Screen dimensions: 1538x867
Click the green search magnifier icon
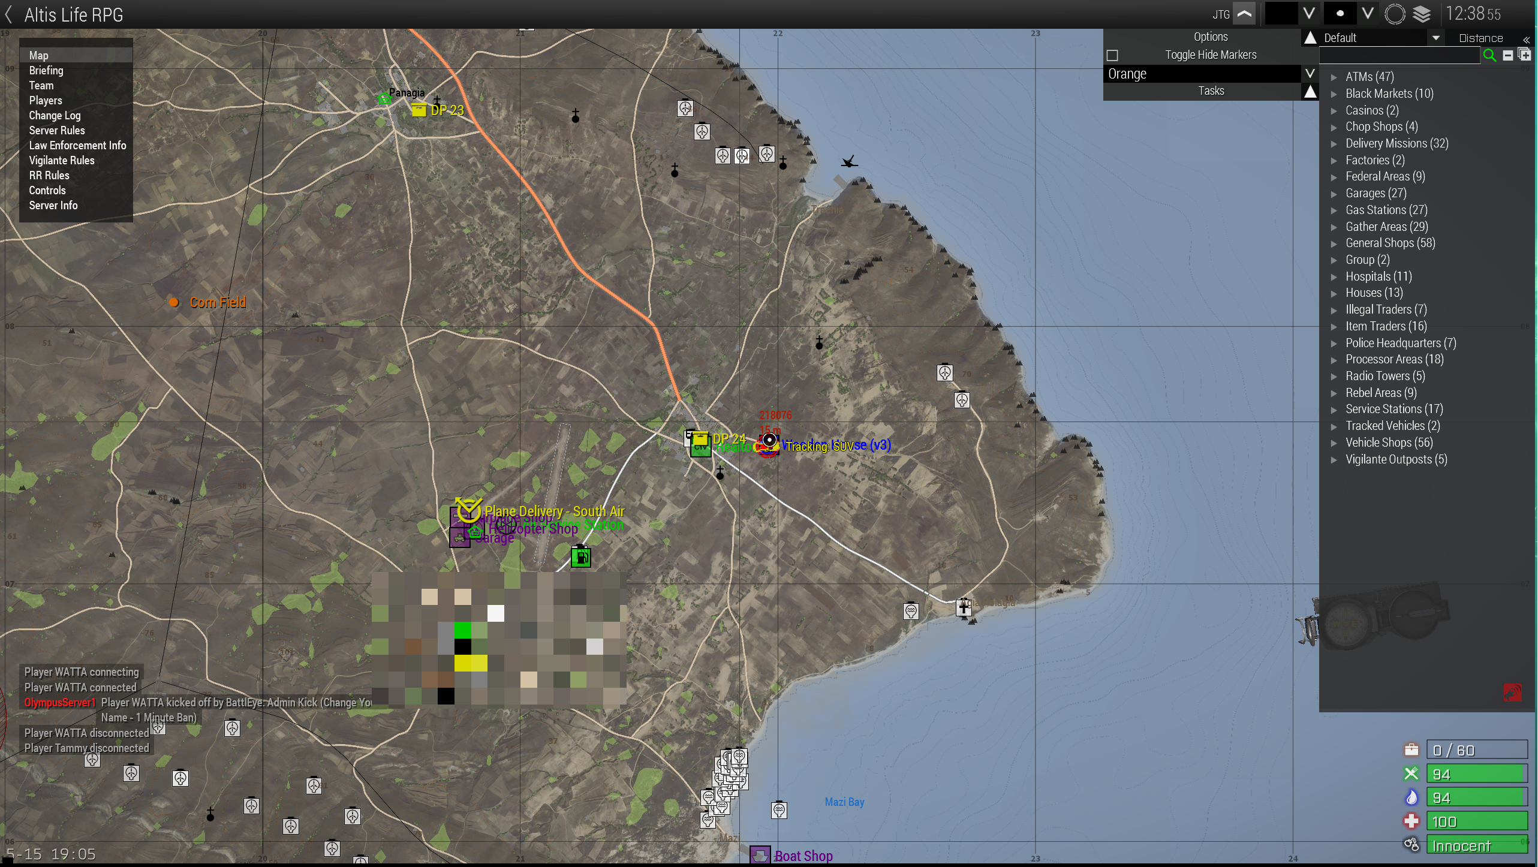click(1489, 55)
